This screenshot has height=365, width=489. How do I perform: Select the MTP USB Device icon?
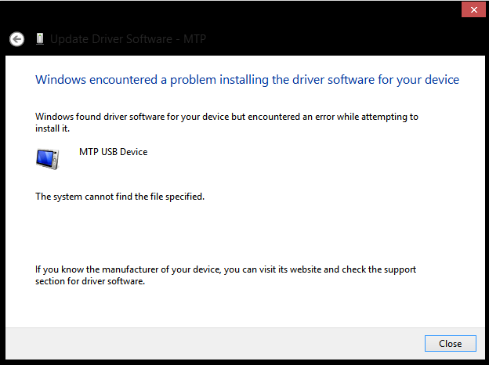[47, 157]
